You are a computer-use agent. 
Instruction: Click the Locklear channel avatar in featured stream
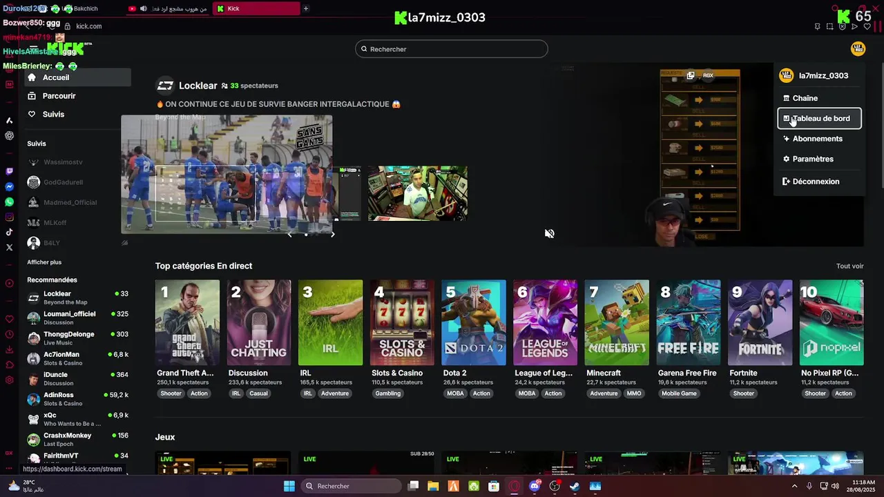click(x=165, y=86)
